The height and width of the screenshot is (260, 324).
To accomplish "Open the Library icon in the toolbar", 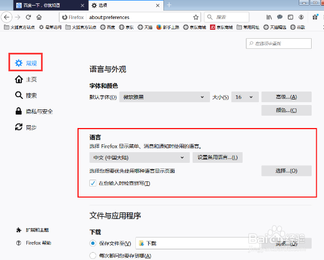I will tap(269, 17).
